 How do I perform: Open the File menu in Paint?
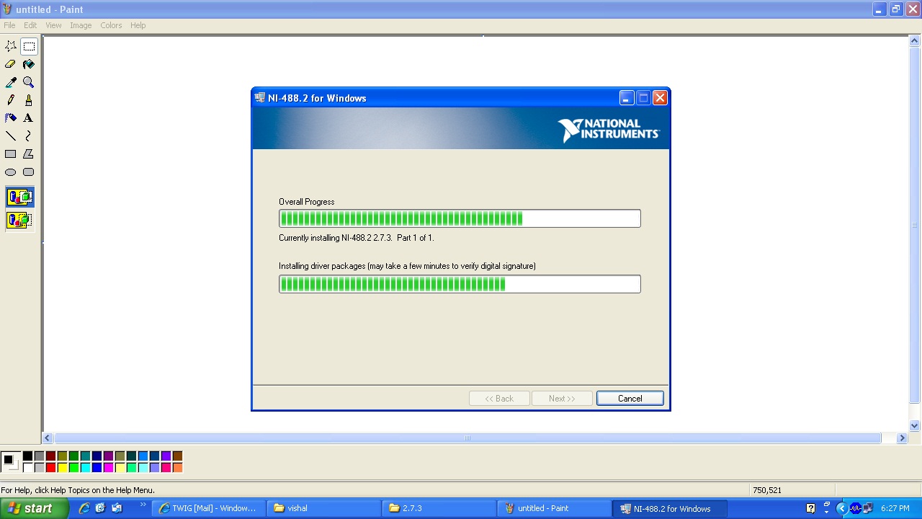pos(9,25)
